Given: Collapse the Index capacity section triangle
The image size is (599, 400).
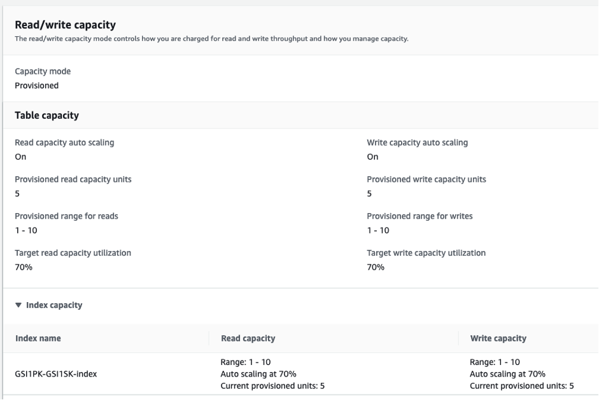Looking at the screenshot, I should coord(18,305).
